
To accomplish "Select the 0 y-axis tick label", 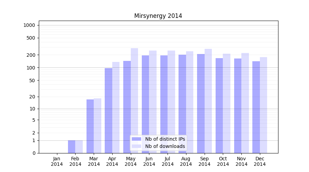I will (x=34, y=153).
